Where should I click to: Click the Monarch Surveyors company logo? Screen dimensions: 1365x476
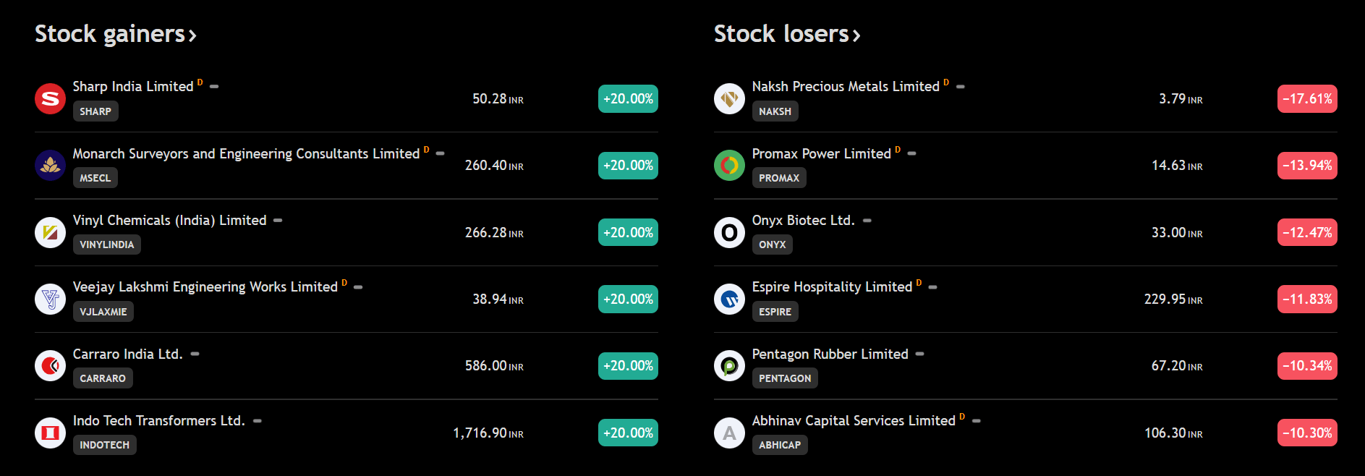click(50, 166)
